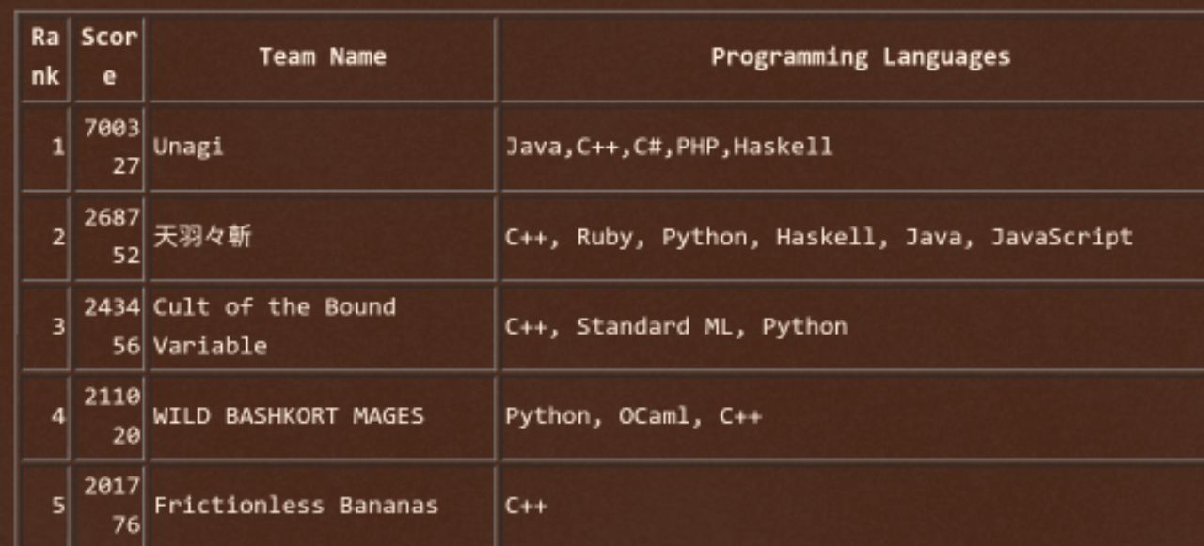Viewport: 1204px width, 546px height.
Task: Select team name Unagi
Action: (x=323, y=148)
